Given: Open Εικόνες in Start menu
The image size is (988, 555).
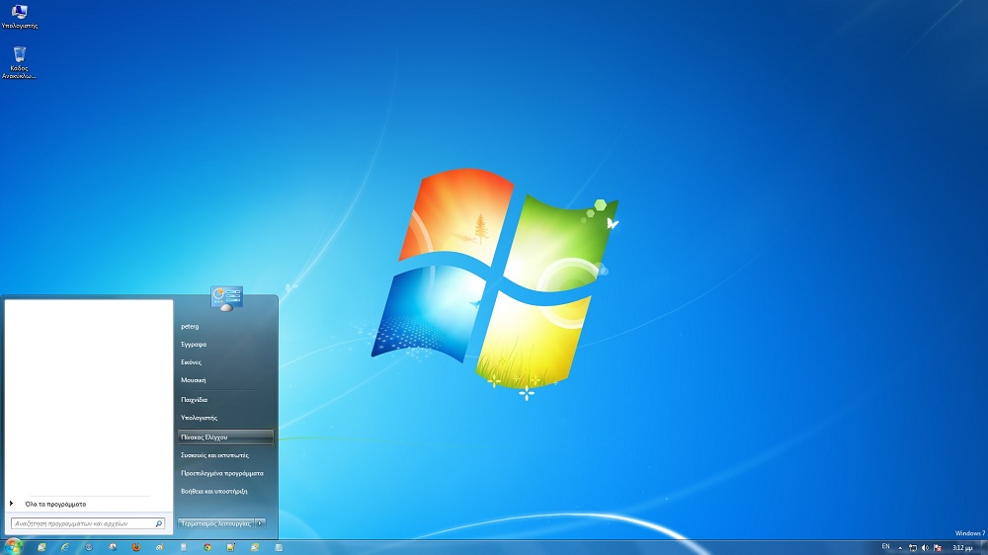Looking at the screenshot, I should [x=191, y=362].
